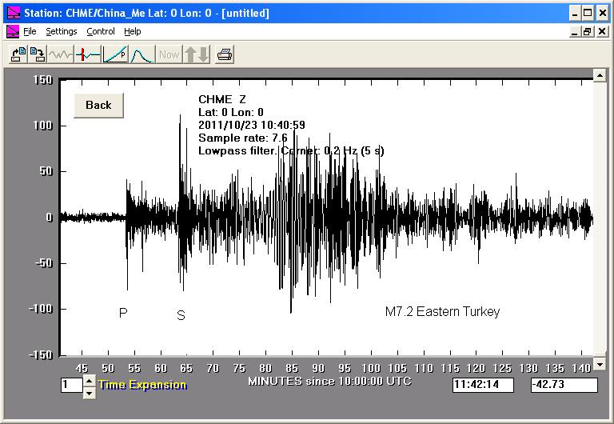Click the scrollbar up arrow at top right
The height and width of the screenshot is (424, 614).
coord(599,75)
